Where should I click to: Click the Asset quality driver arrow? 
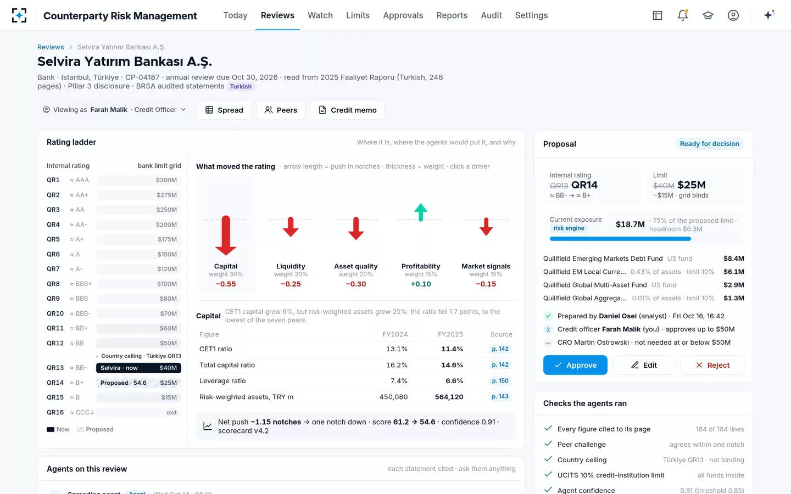coord(356,228)
